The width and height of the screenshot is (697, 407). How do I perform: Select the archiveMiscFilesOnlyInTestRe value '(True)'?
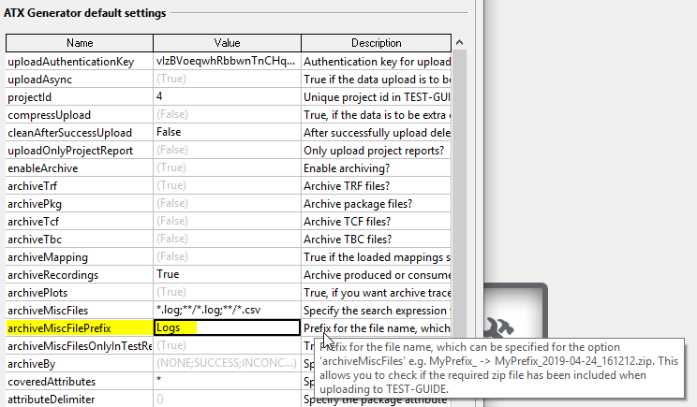click(227, 345)
